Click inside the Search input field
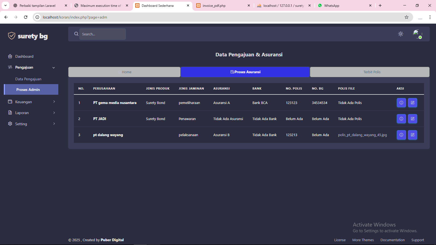This screenshot has width=436, height=245. (x=102, y=34)
